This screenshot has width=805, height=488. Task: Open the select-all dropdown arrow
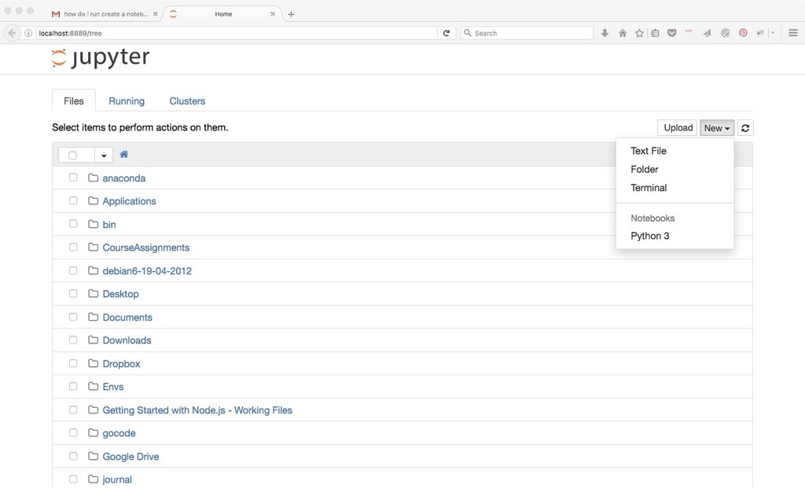[104, 155]
